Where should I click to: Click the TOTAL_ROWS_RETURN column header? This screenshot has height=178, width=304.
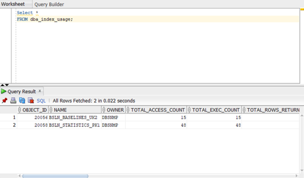point(273,110)
